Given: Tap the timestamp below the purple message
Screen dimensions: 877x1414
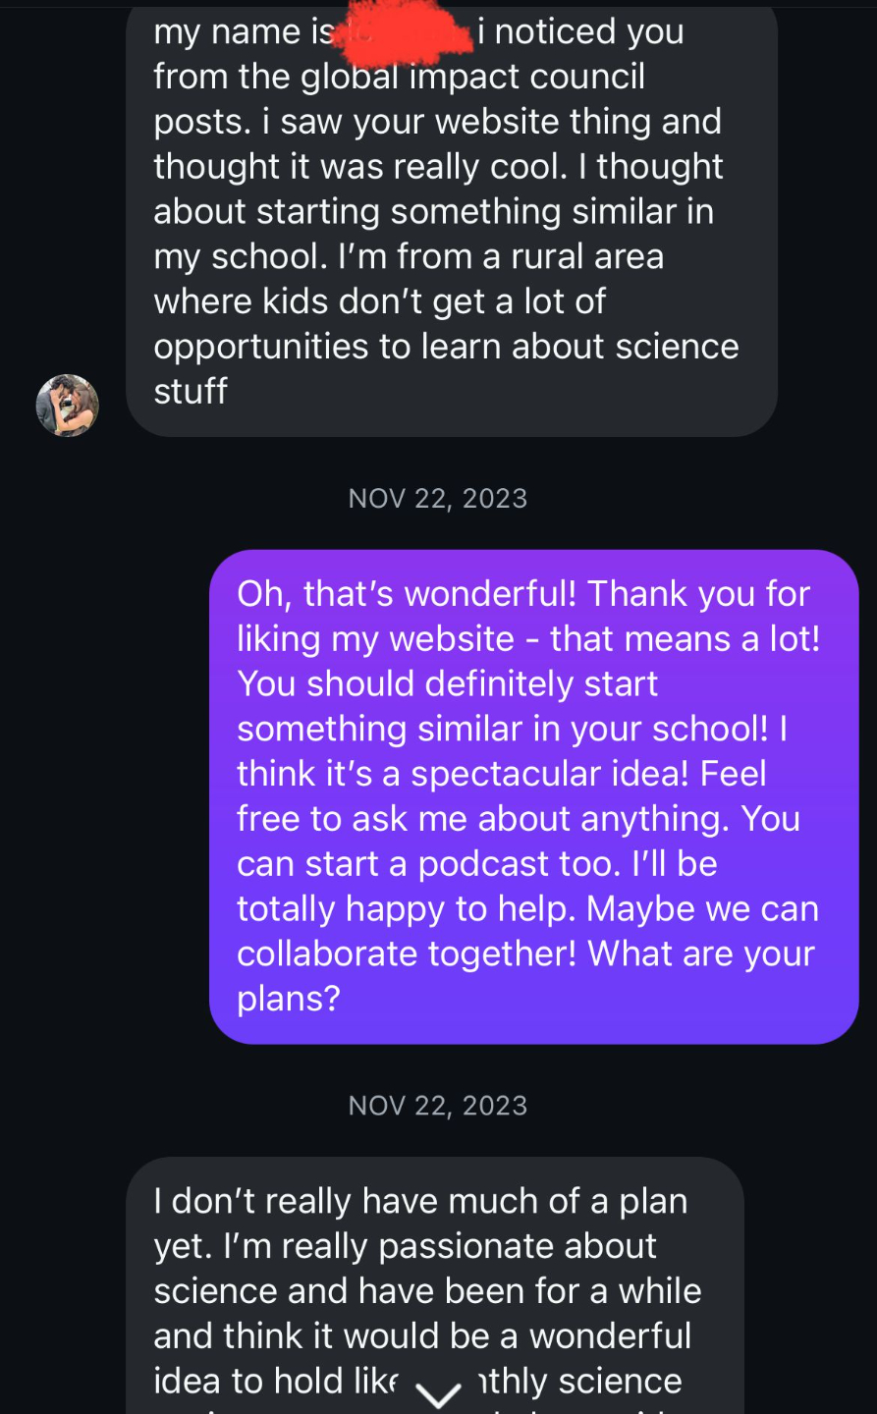Looking at the screenshot, I should click(x=438, y=1106).
